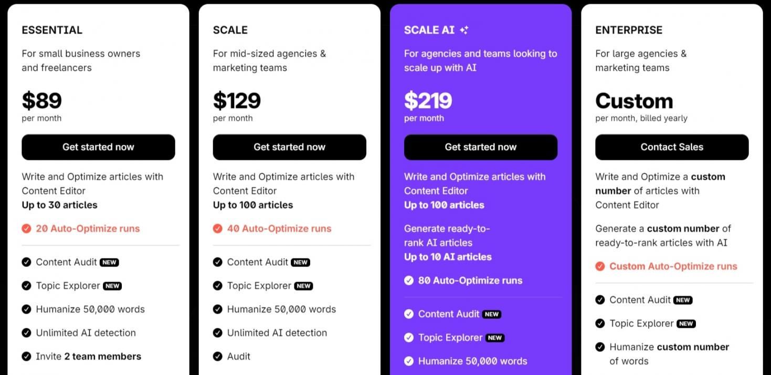The height and width of the screenshot is (375, 771).
Task: Click the checkmark beside Scale plan's Audit
Action: (218, 357)
